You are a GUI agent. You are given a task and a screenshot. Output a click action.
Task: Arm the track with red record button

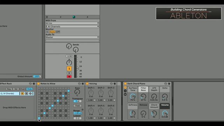pos(69,77)
